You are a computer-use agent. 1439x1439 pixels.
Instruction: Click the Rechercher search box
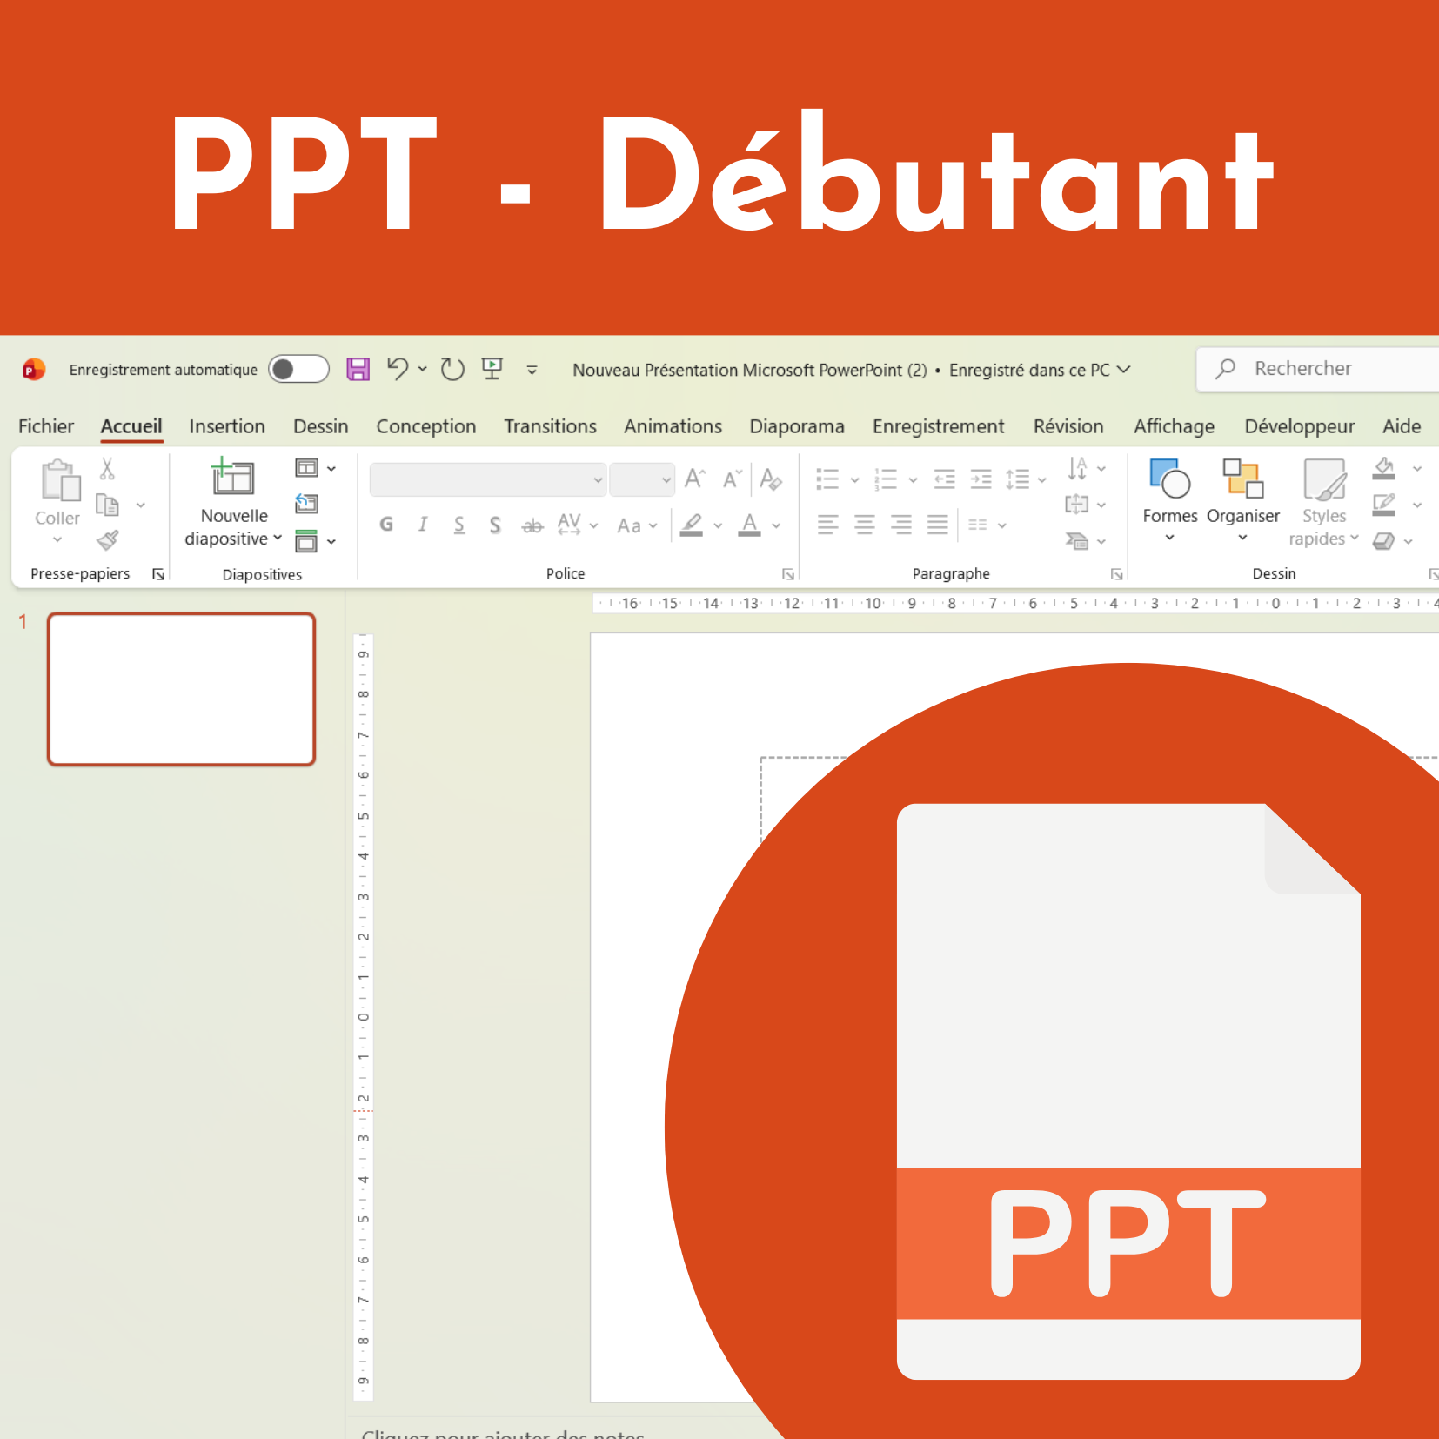point(1317,369)
